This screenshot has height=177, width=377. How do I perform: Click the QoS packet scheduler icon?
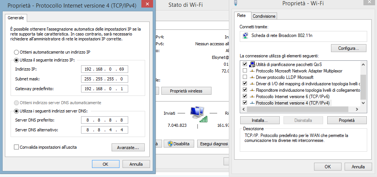(252, 64)
